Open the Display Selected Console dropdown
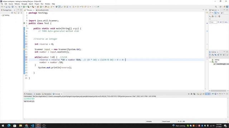The width and height of the screenshot is (229, 128). (218, 94)
